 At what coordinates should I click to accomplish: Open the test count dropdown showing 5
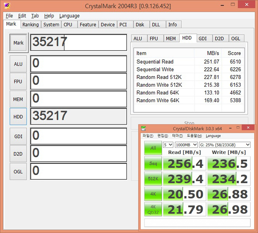coord(168,145)
